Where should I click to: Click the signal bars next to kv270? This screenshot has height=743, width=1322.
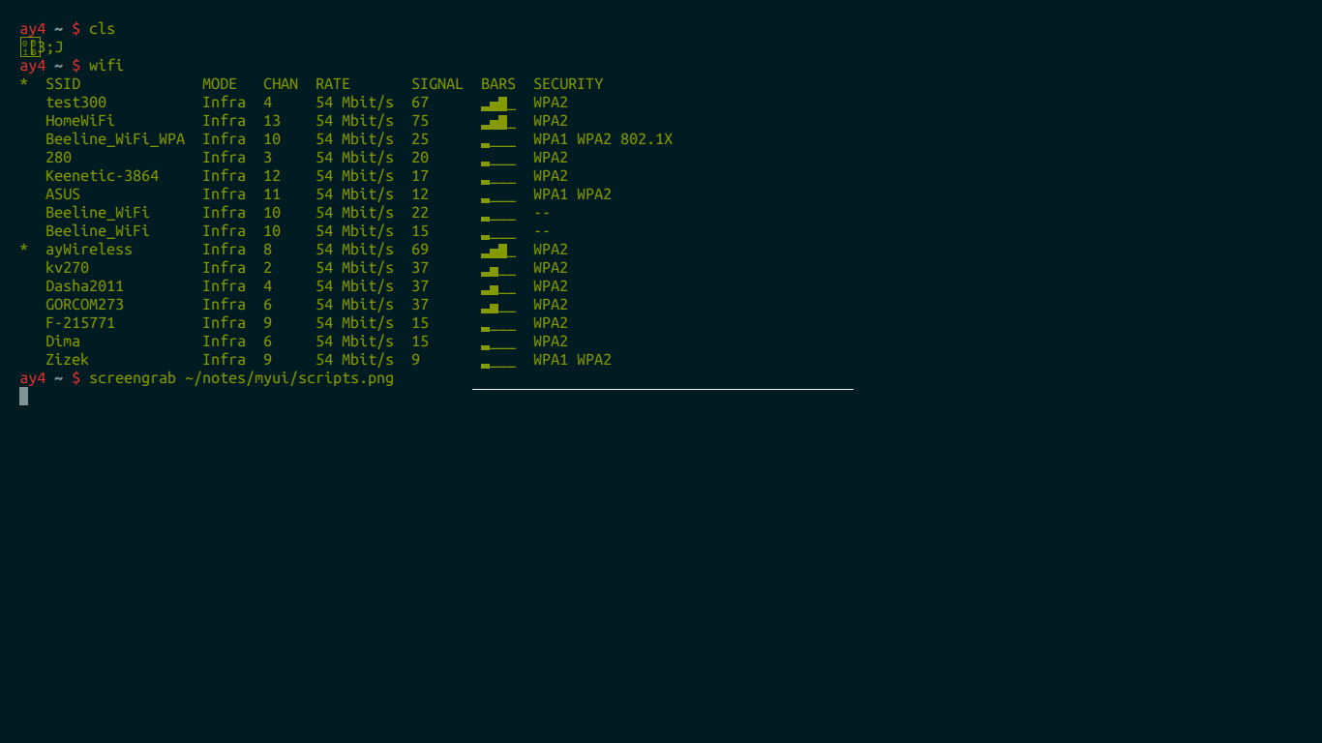pyautogui.click(x=497, y=270)
